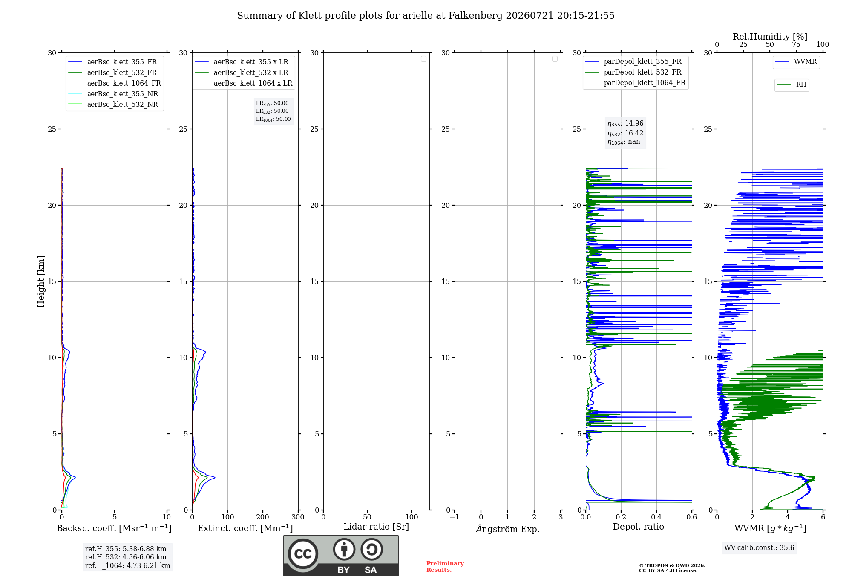
Task: Click the empty legend box in Ångström Exp. panel
Action: pos(555,59)
